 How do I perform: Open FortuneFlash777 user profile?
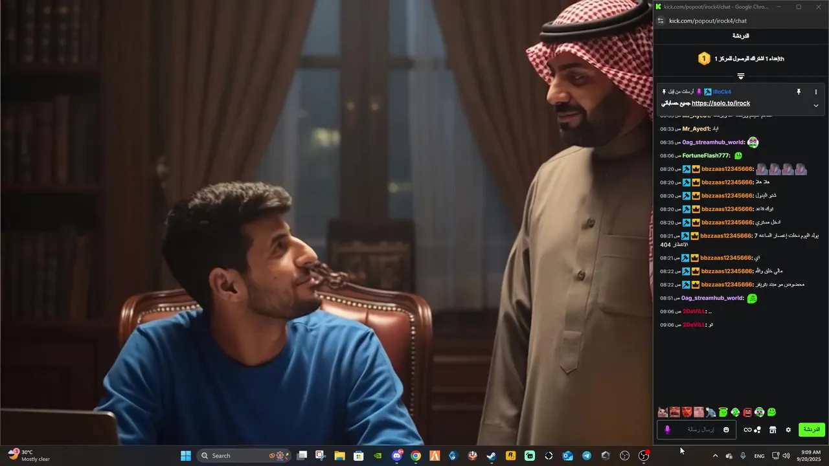[x=706, y=155]
